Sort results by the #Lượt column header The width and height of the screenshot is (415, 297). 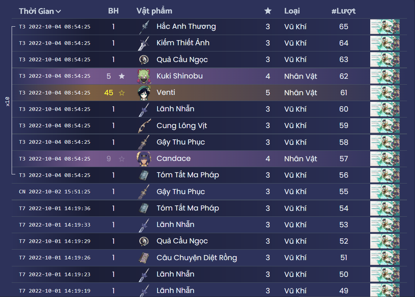click(344, 11)
